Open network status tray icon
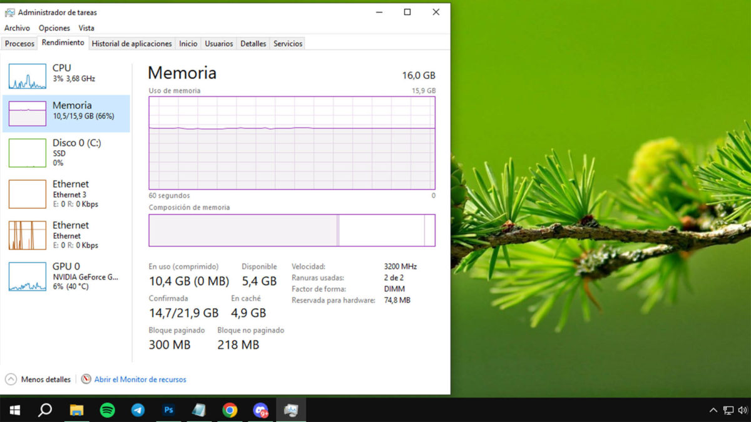The image size is (751, 422). click(x=728, y=411)
